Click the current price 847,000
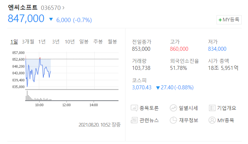The image size is (248, 144). (x=26, y=18)
